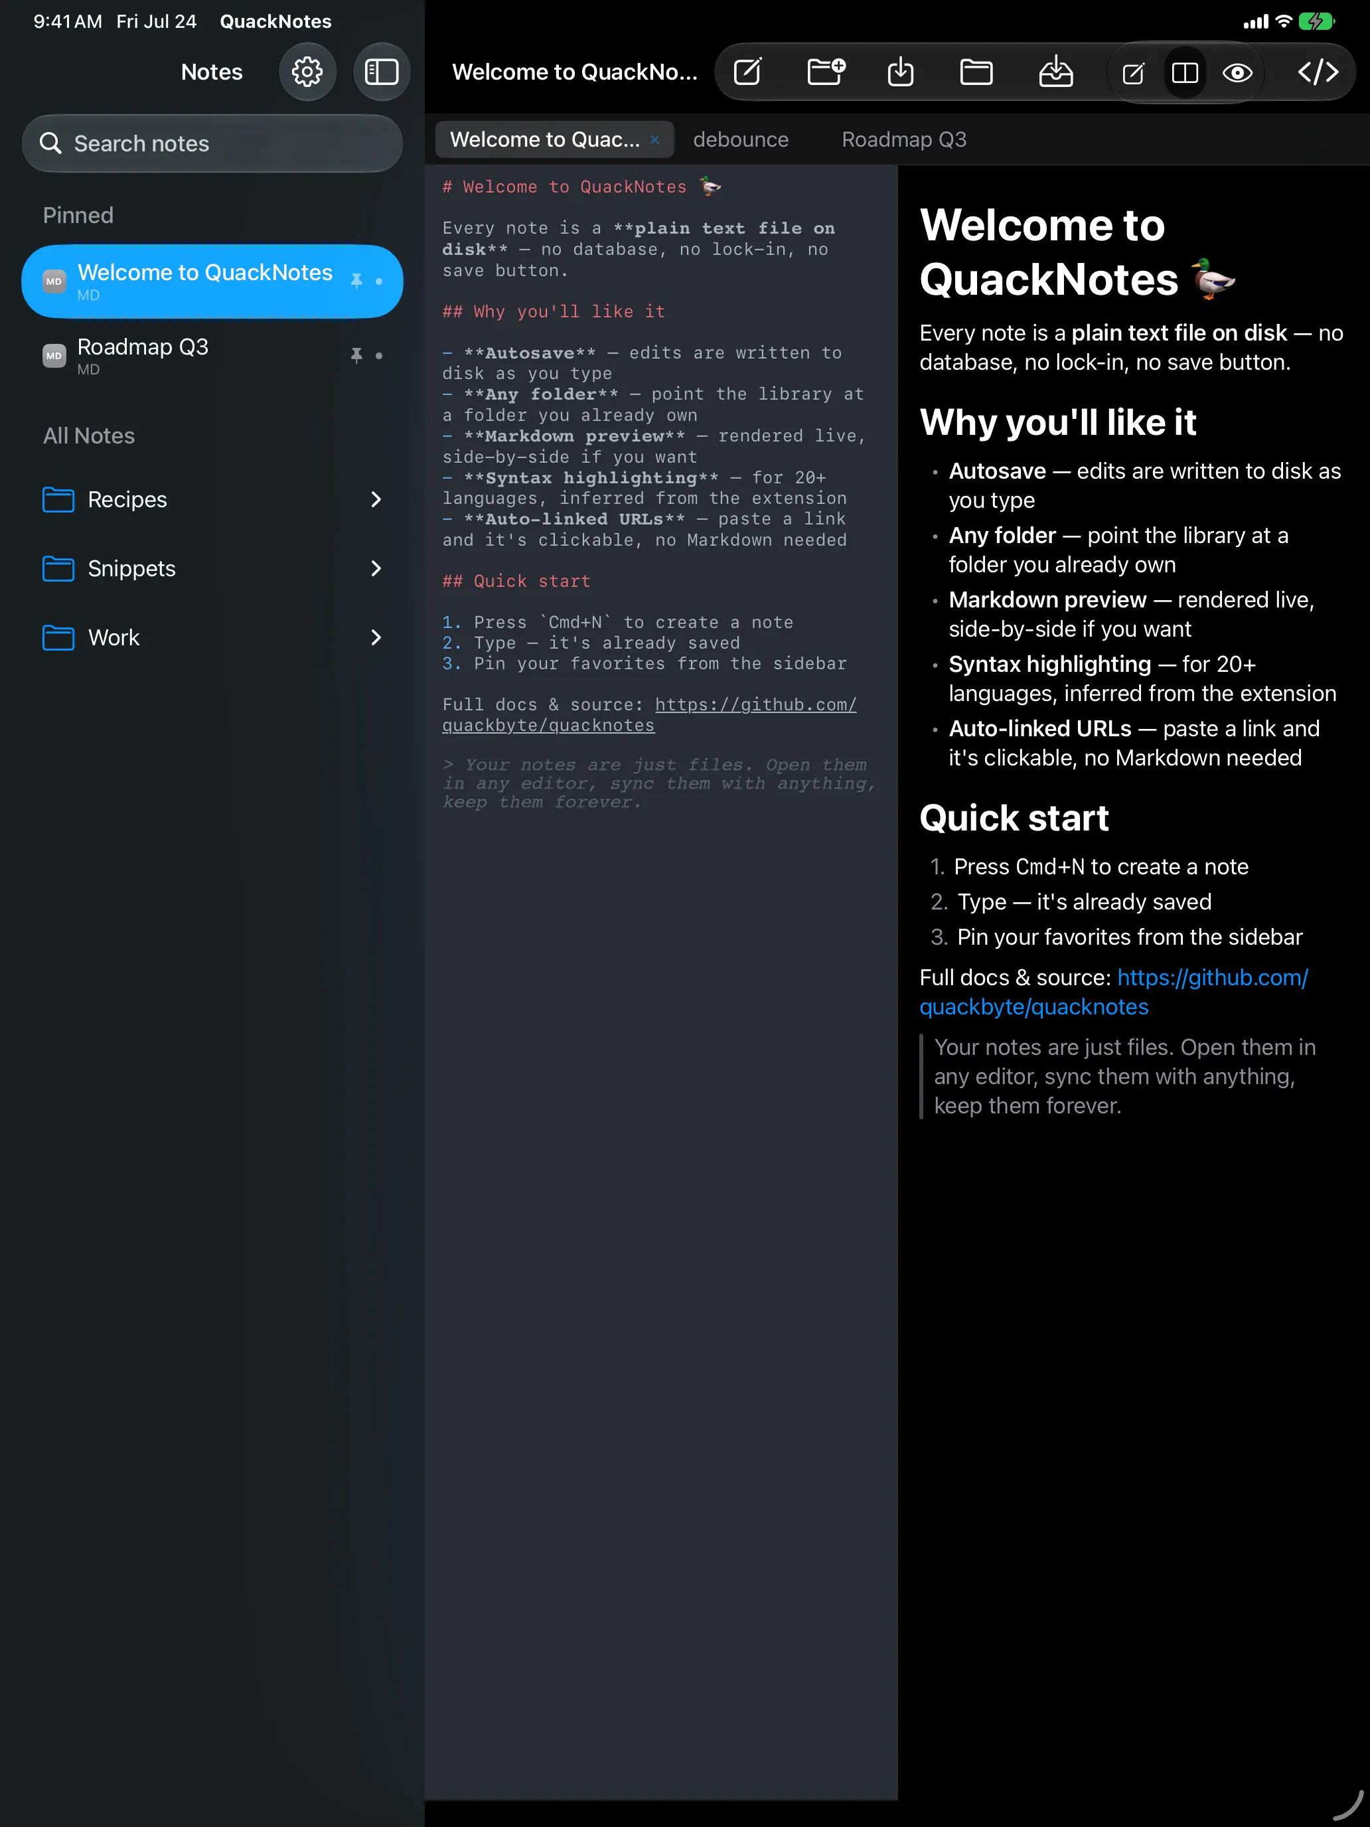The height and width of the screenshot is (1827, 1370).
Task: Expand the Work folder chevron
Action: [376, 637]
